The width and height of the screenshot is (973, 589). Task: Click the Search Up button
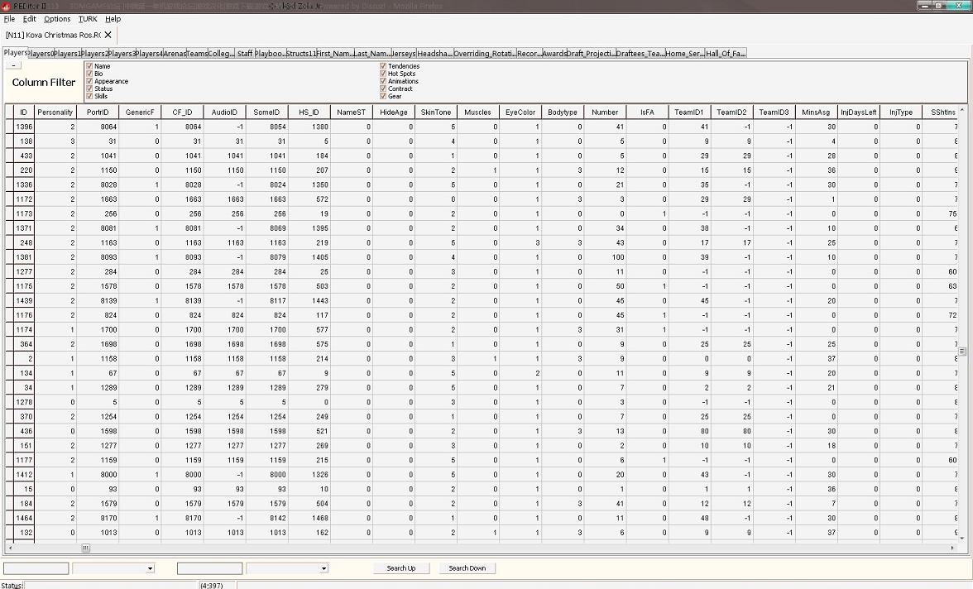click(x=400, y=568)
